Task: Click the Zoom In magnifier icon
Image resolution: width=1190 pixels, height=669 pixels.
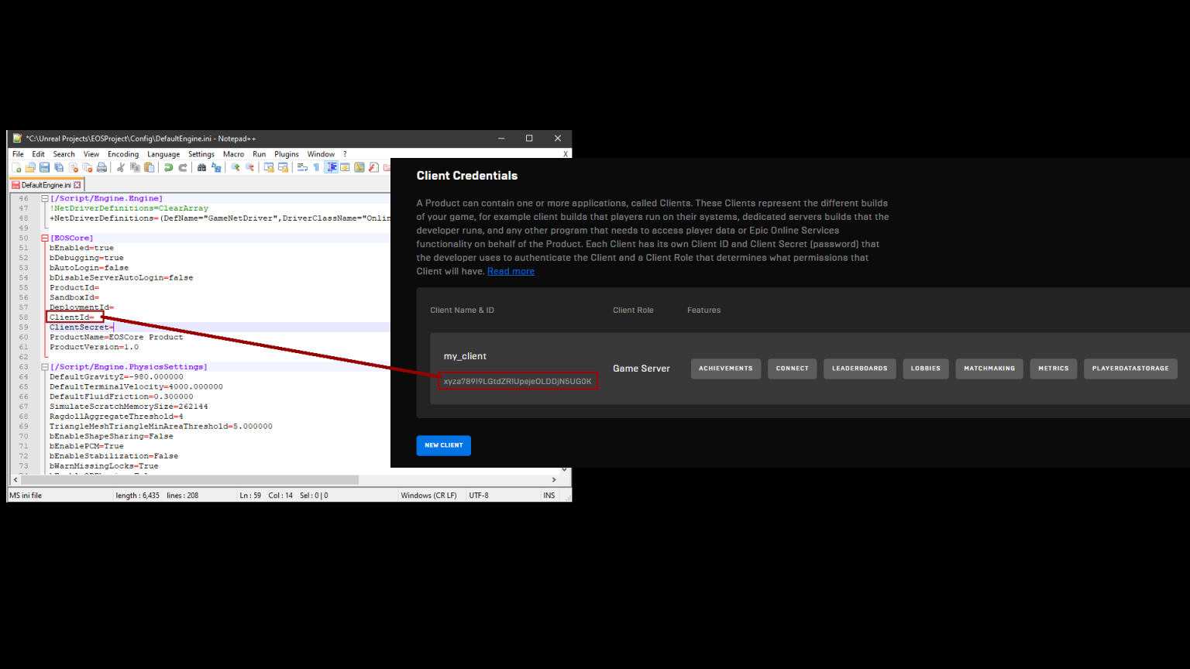Action: pyautogui.click(x=236, y=167)
